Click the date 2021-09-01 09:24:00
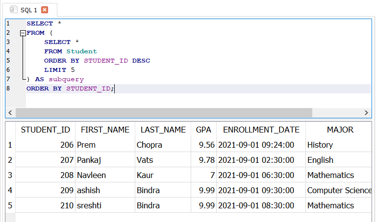376x222 pixels. click(261, 145)
